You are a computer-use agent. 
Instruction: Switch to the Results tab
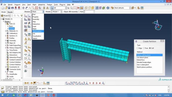click(10, 12)
